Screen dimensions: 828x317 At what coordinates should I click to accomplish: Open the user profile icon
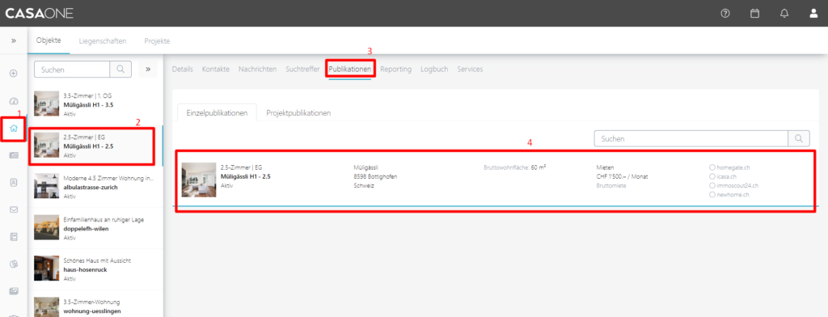813,13
